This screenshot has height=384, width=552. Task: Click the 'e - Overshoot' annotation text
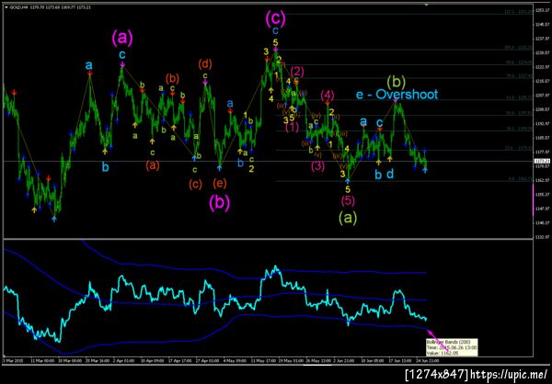coord(397,95)
